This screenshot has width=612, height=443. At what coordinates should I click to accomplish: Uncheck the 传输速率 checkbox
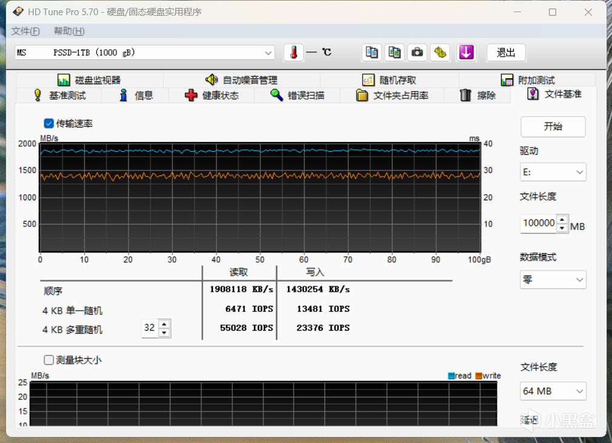click(49, 123)
